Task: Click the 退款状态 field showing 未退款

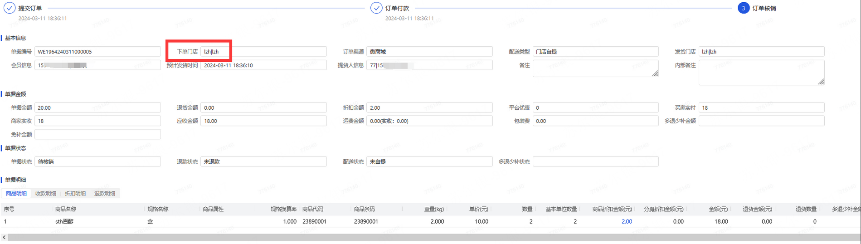Action: 263,162
